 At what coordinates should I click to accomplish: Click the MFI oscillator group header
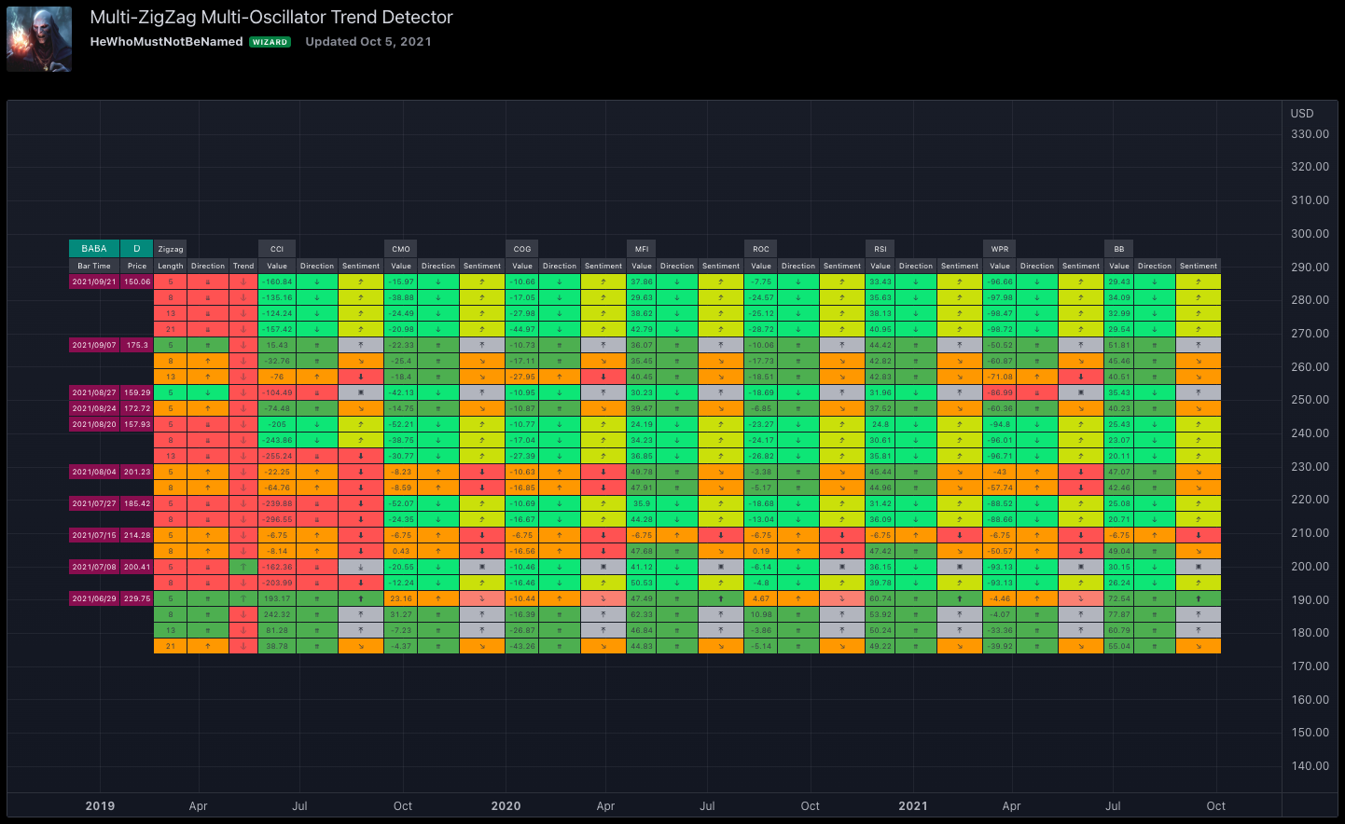[642, 249]
